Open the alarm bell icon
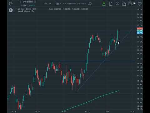The image size is (150, 113). click(x=140, y=4)
